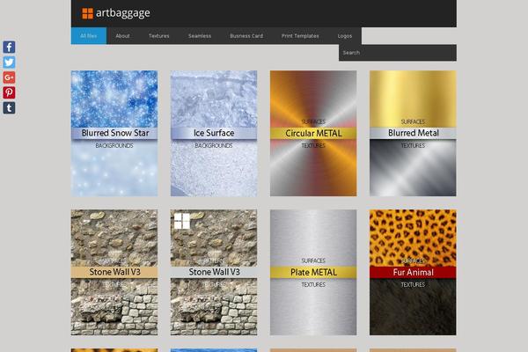The height and width of the screenshot is (352, 528).
Task: Open the Blurred Metal textures thumbnail
Action: click(413, 134)
